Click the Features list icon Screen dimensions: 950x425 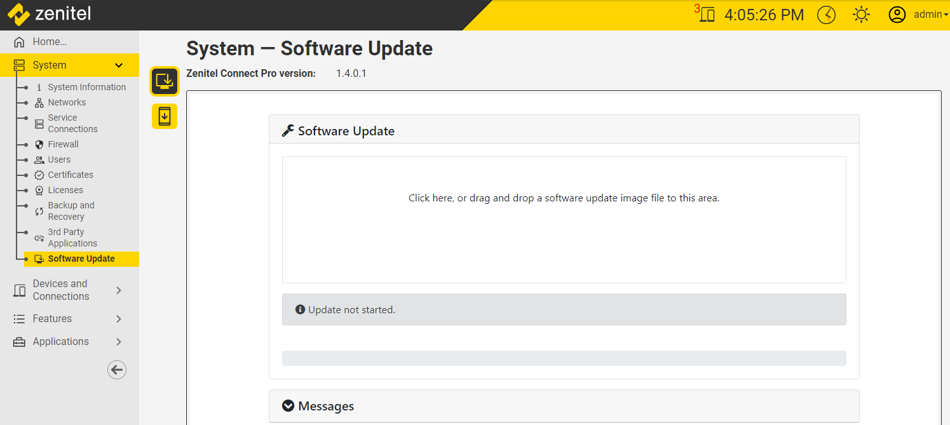[x=19, y=319]
